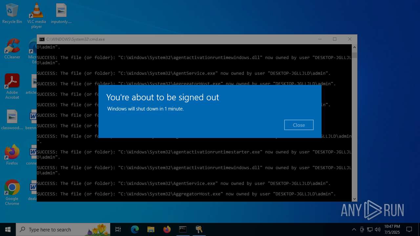This screenshot has height=236, width=420.
Task: Click the agentactivationruntimestarter.exe success line
Action: click(x=194, y=154)
